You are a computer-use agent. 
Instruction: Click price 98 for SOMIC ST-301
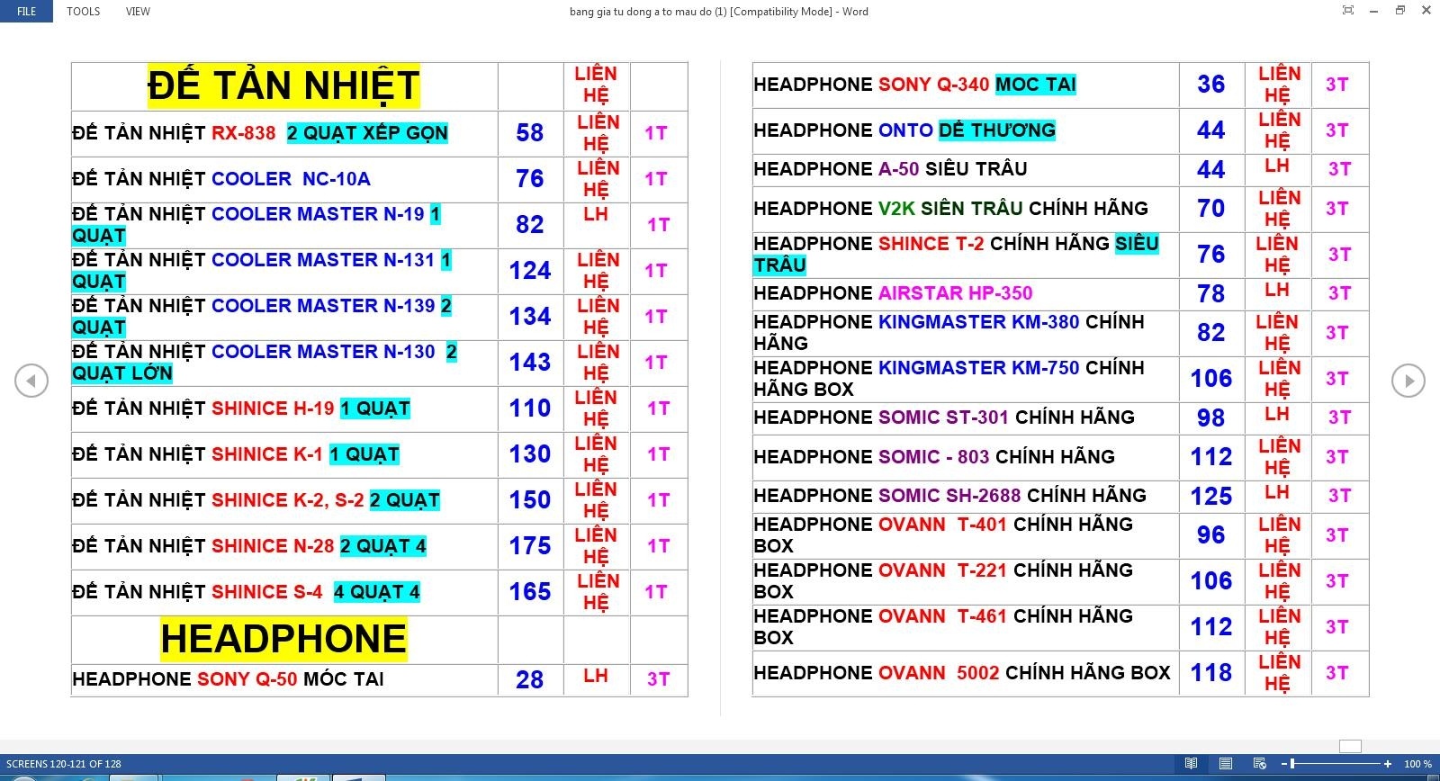(1211, 417)
